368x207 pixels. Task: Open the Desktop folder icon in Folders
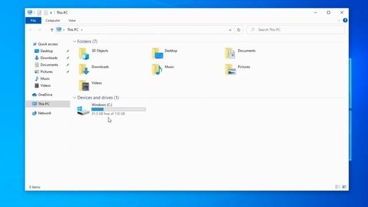pyautogui.click(x=157, y=53)
